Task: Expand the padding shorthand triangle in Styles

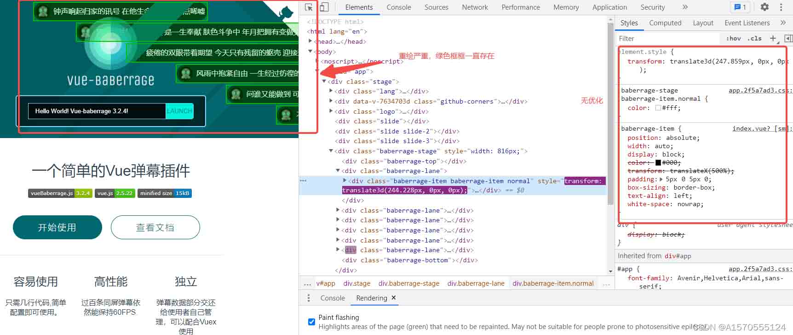Action: pyautogui.click(x=661, y=179)
